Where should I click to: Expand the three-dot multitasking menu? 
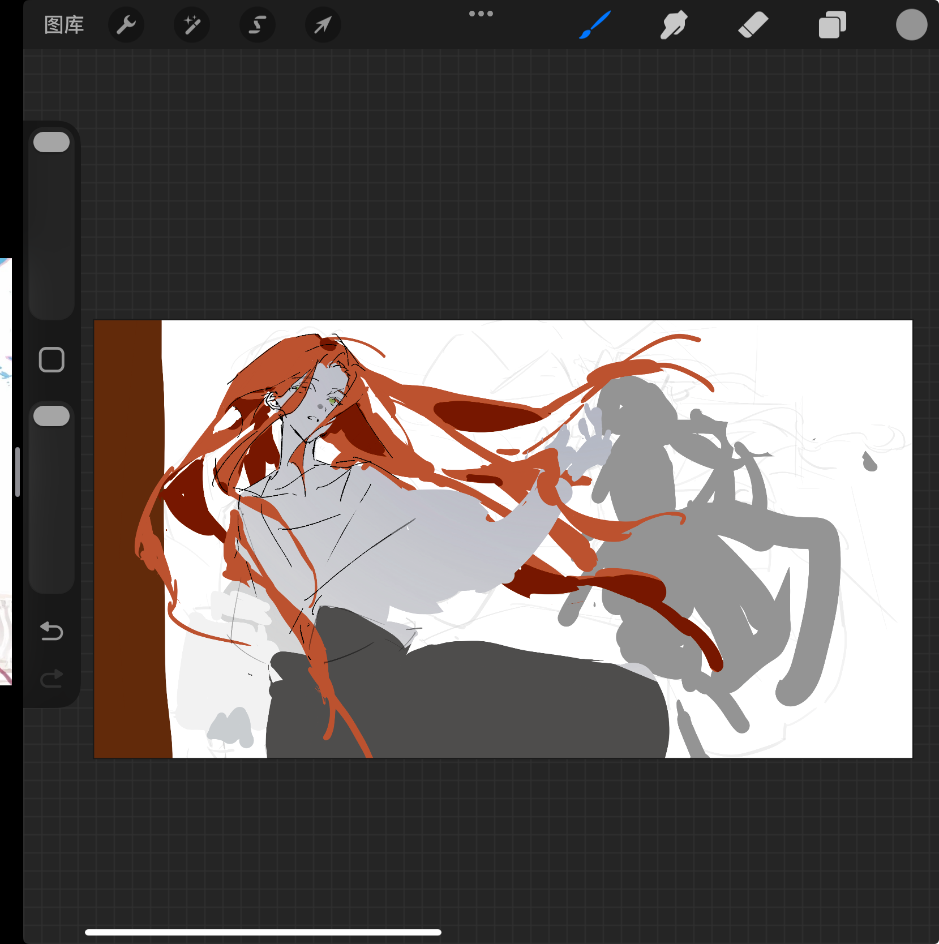(x=481, y=14)
